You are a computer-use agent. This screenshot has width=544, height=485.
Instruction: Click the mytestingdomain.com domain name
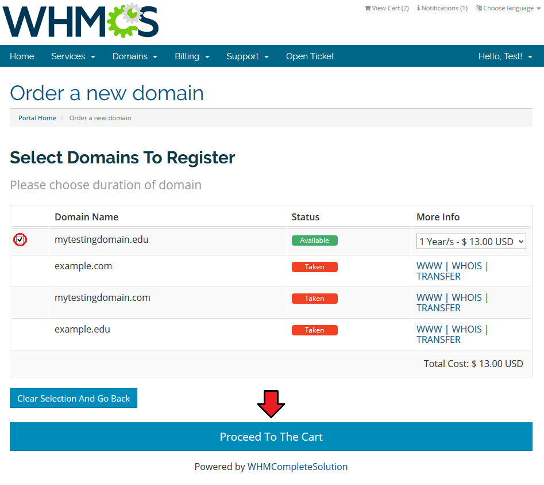[102, 298]
